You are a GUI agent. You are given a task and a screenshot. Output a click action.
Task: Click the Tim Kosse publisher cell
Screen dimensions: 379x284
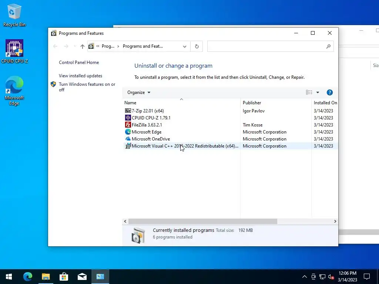pos(252,125)
